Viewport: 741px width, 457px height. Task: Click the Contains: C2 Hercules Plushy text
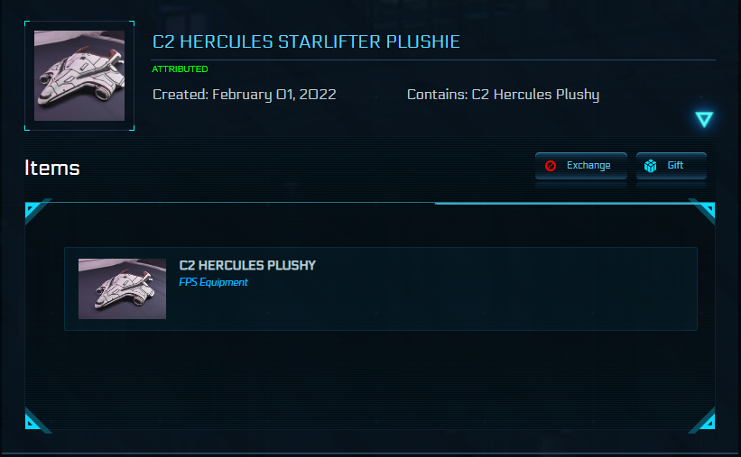[x=503, y=94]
